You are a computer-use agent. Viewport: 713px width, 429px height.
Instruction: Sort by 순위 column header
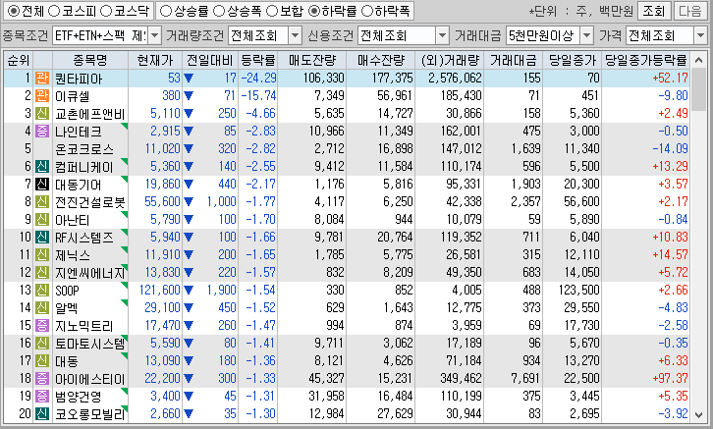(x=19, y=60)
